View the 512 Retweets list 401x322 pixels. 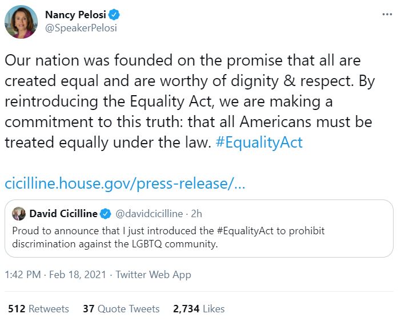[x=38, y=309]
